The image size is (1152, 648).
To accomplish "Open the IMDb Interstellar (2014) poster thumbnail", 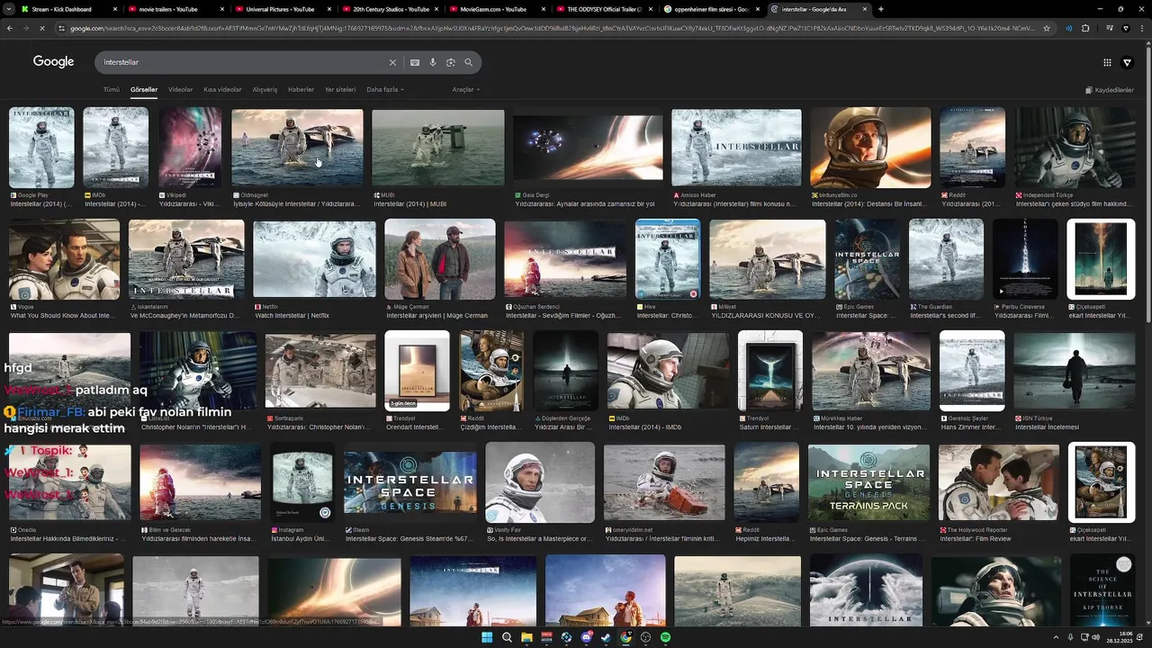I will tap(115, 148).
